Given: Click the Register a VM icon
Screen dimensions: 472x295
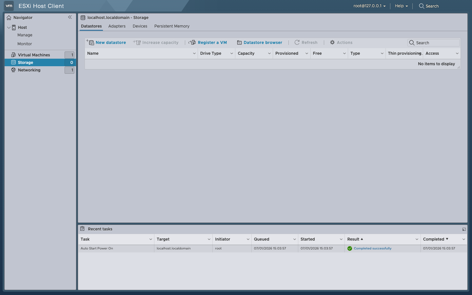Looking at the screenshot, I should [192, 42].
